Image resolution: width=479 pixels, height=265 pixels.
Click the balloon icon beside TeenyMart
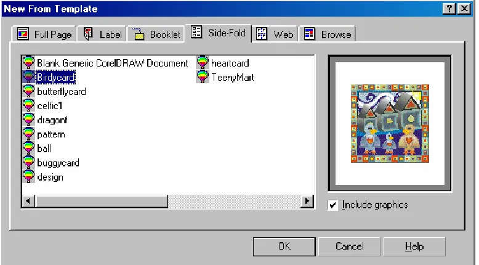203,76
